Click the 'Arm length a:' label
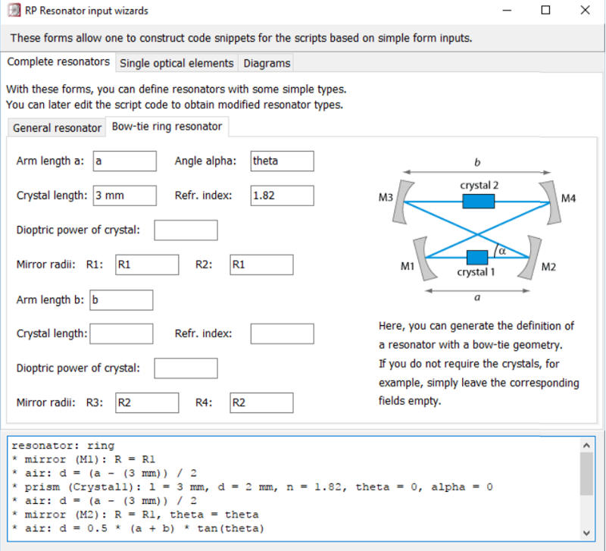This screenshot has width=606, height=551. [50, 161]
